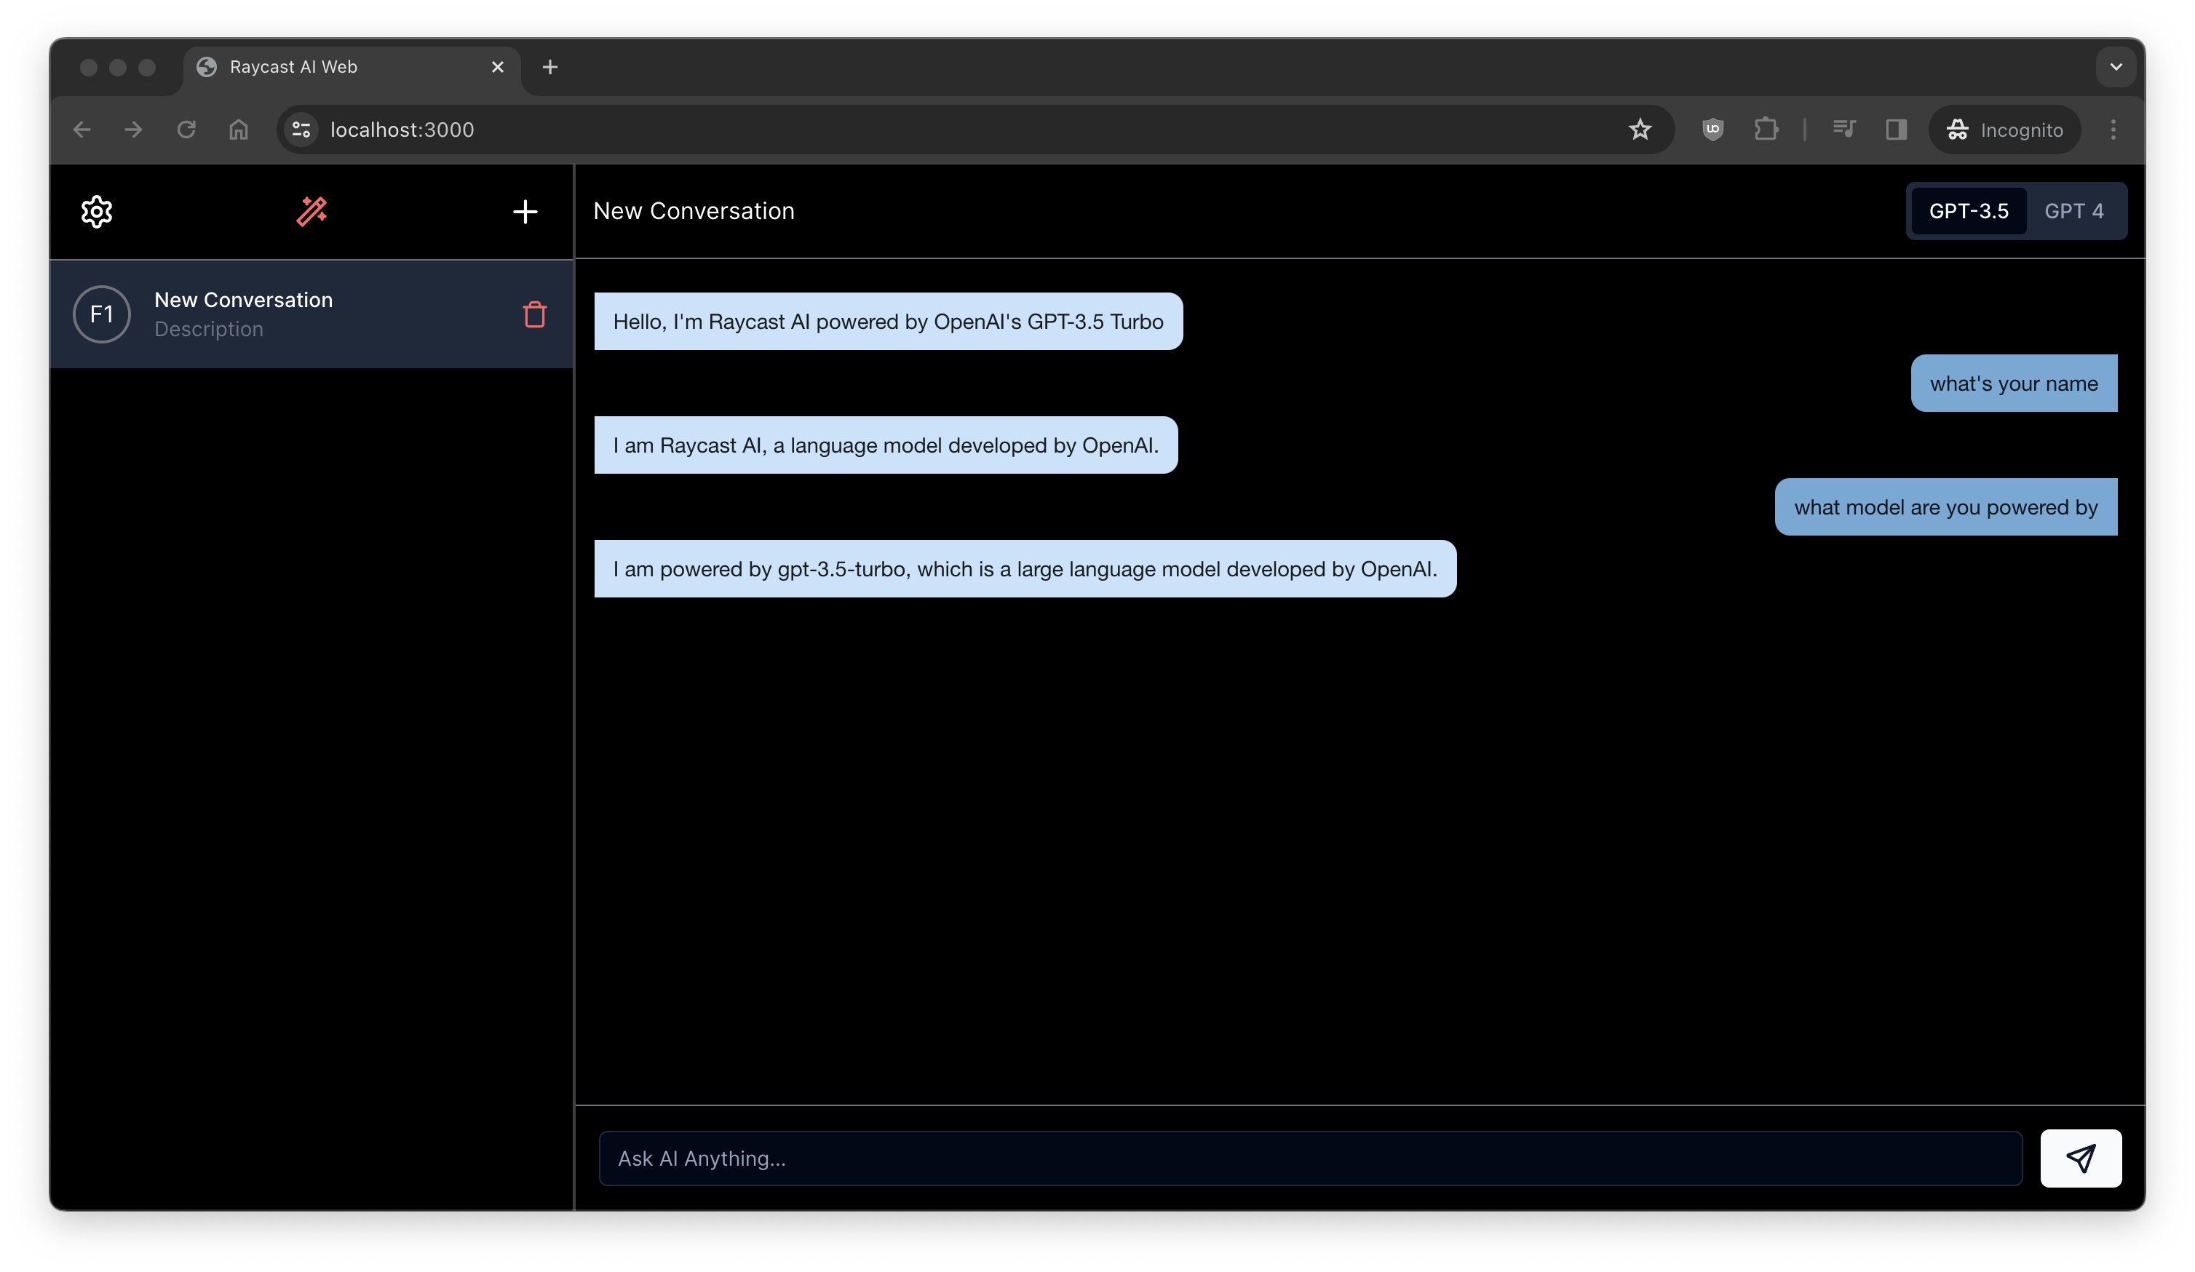The width and height of the screenshot is (2195, 1272).
Task: Open settings via the gear icon
Action: (97, 212)
